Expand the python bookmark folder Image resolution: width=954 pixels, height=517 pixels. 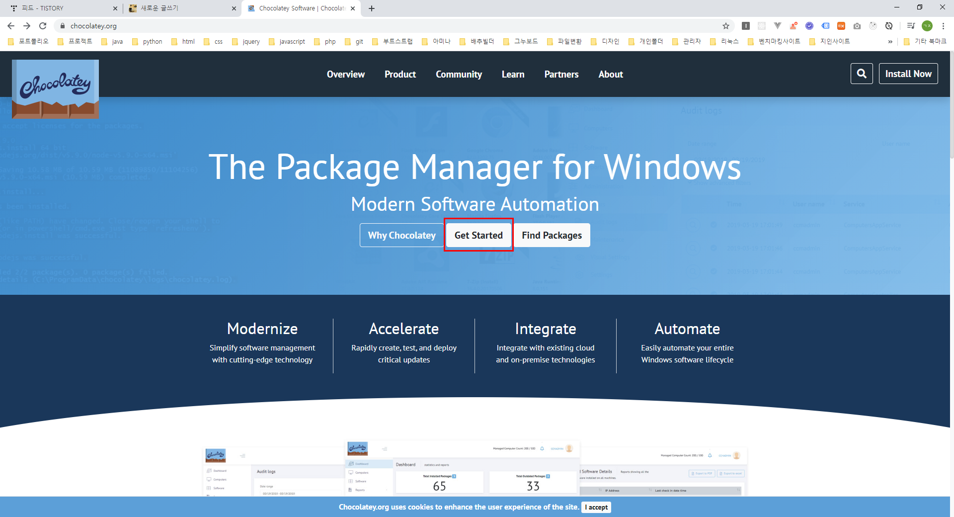pyautogui.click(x=147, y=42)
